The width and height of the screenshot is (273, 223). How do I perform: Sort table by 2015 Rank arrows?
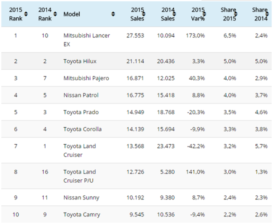coord(26,14)
